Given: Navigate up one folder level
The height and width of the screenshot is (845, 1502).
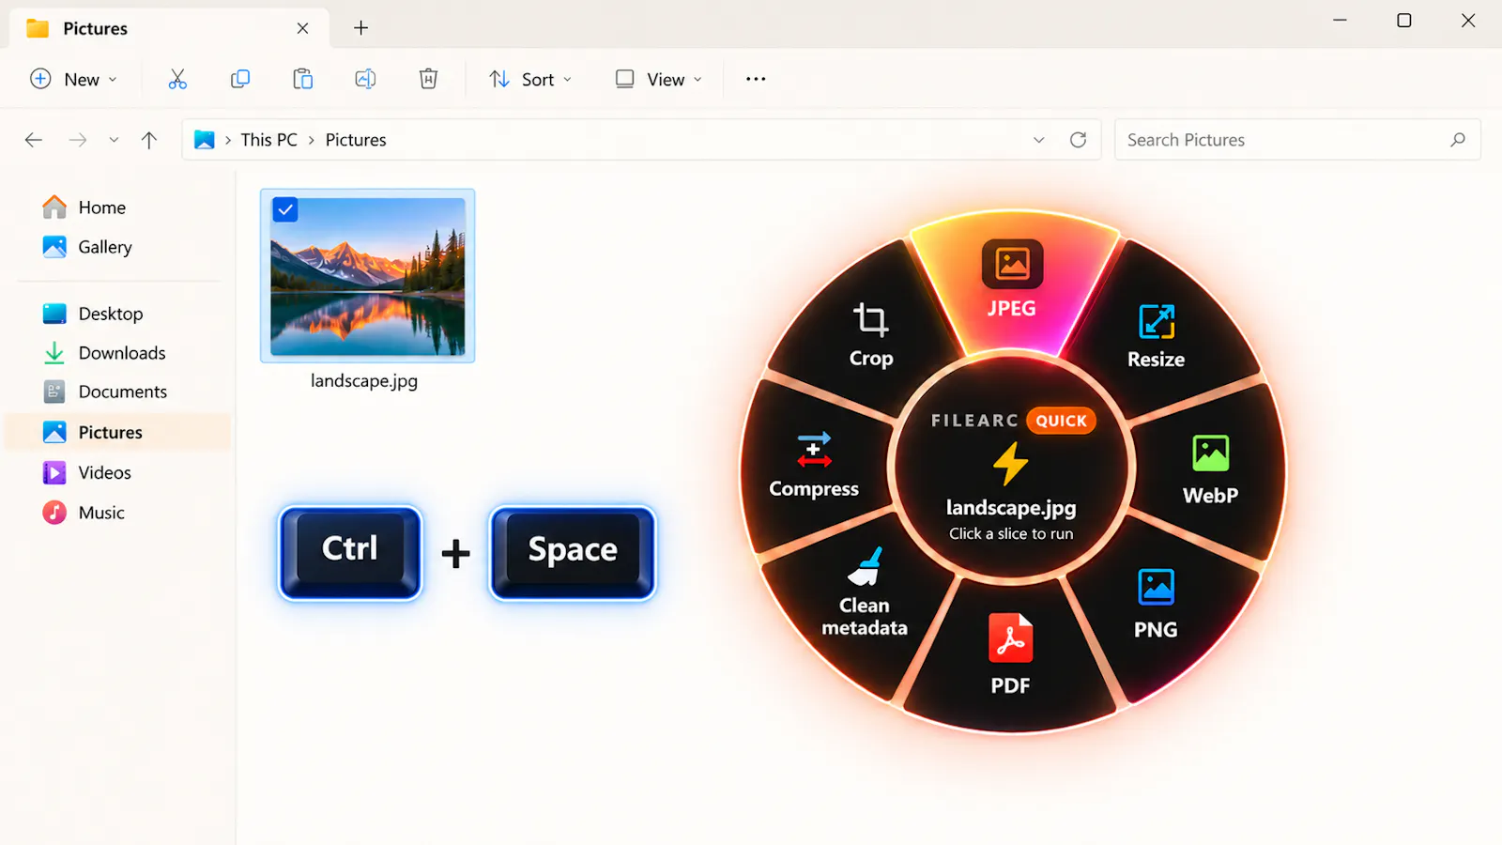Looking at the screenshot, I should [x=148, y=140].
